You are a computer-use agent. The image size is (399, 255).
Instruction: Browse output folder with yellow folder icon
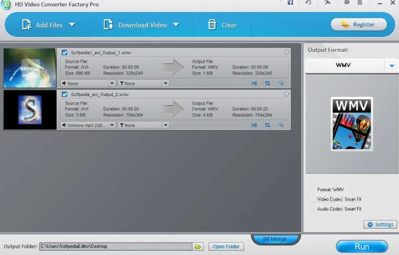pos(198,246)
